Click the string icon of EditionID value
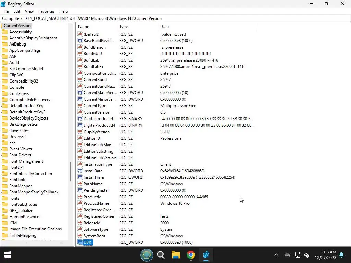 pyautogui.click(x=80, y=138)
